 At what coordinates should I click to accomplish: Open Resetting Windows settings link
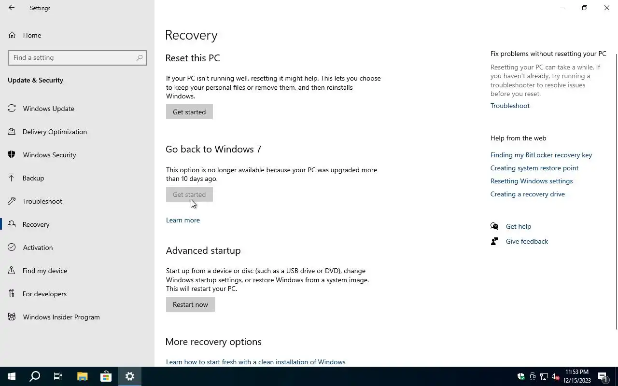[532, 181]
